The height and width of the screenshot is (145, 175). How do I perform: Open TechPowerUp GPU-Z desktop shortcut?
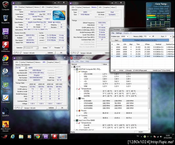tap(6, 86)
